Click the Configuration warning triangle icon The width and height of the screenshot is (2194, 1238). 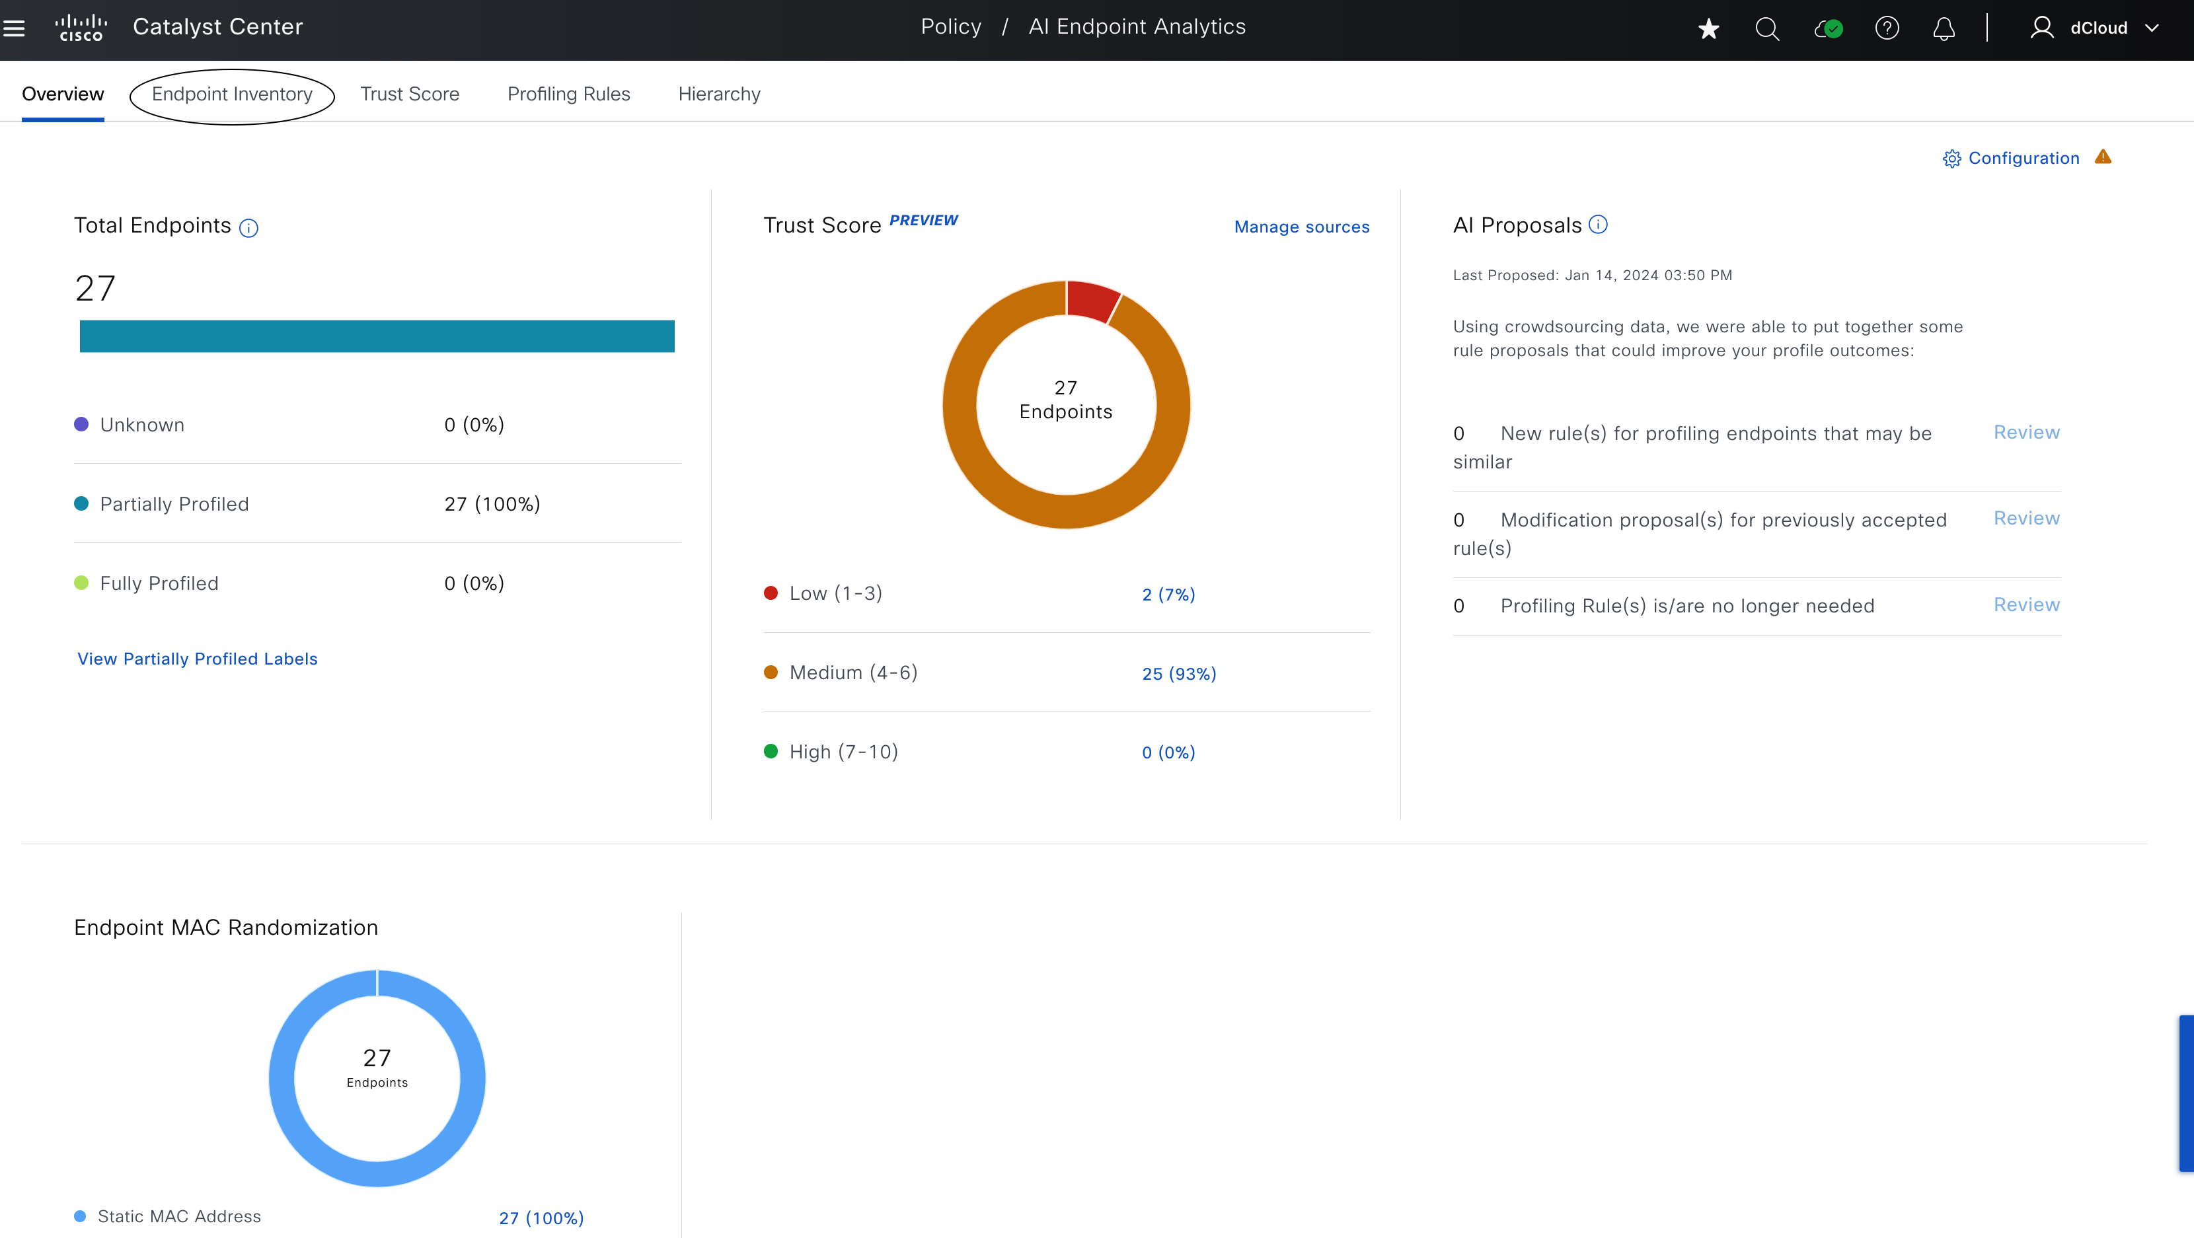(2103, 157)
